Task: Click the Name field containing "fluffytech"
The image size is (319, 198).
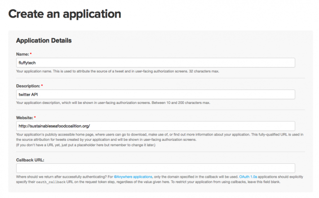Action: coord(155,63)
